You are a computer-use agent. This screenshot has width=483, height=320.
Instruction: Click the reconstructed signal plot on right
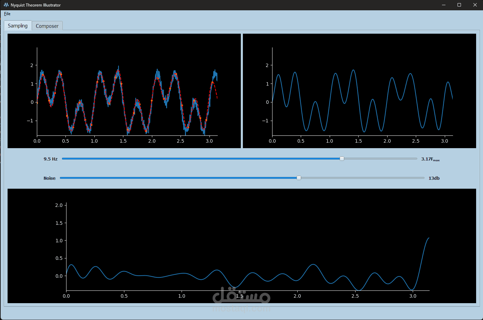point(359,91)
